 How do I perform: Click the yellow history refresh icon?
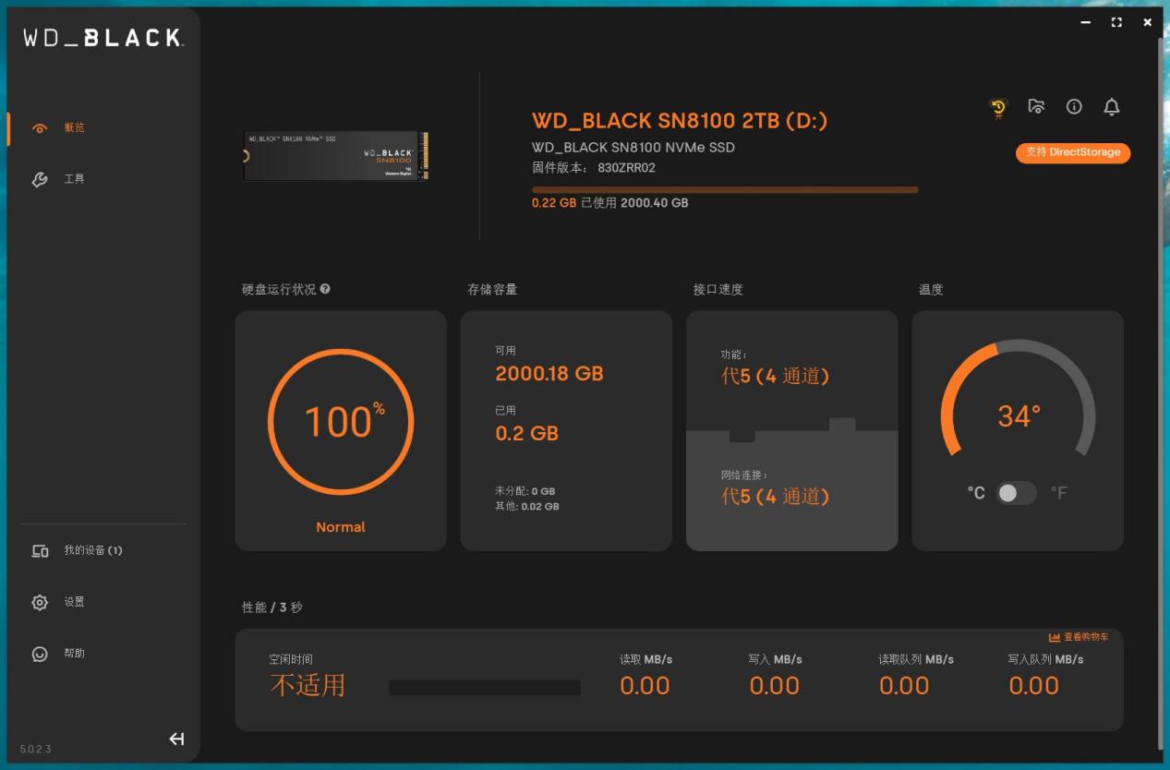pos(998,107)
